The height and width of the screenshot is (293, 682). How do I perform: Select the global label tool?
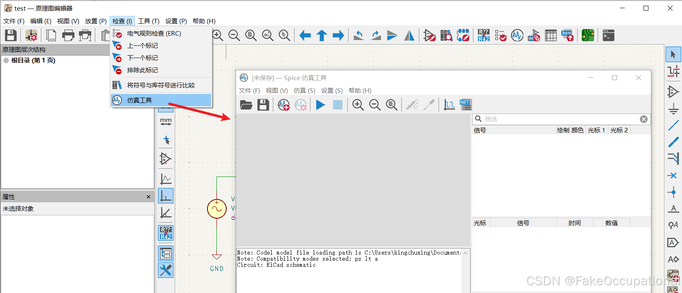673,243
